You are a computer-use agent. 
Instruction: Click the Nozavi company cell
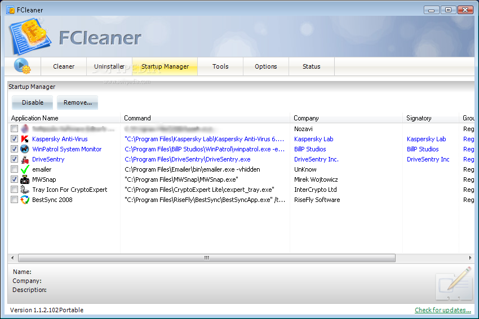coord(303,129)
